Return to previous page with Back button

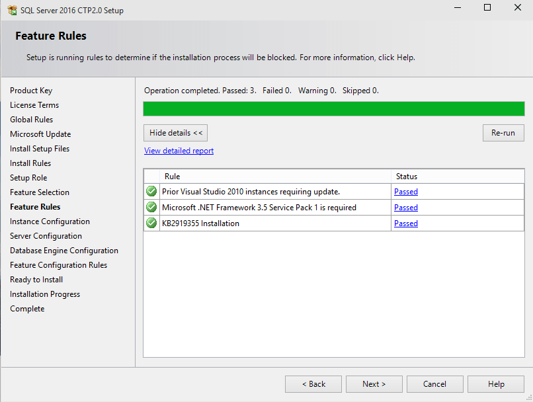(x=313, y=384)
